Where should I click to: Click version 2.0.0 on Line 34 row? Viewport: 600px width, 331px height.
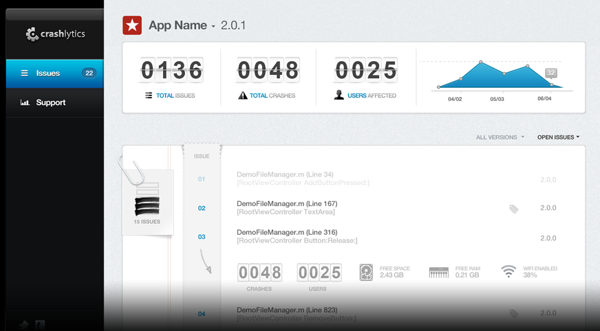[x=548, y=180]
